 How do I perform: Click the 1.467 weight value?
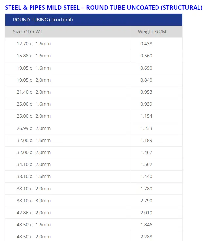point(146,152)
